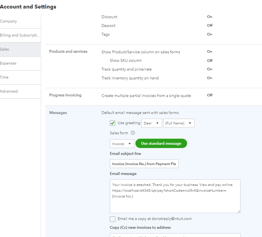Open the Dear greeting dropdown
Viewport: 262px width, 237px height.
coord(151,123)
